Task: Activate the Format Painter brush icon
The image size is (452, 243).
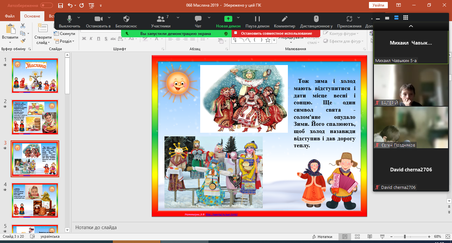Action: coord(23,41)
